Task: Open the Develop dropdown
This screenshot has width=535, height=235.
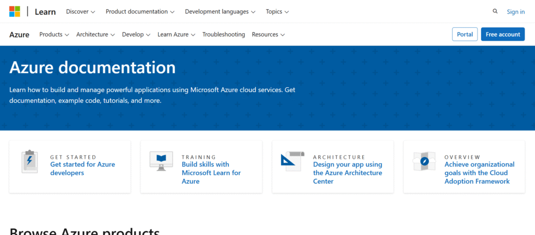Action: pyautogui.click(x=136, y=34)
